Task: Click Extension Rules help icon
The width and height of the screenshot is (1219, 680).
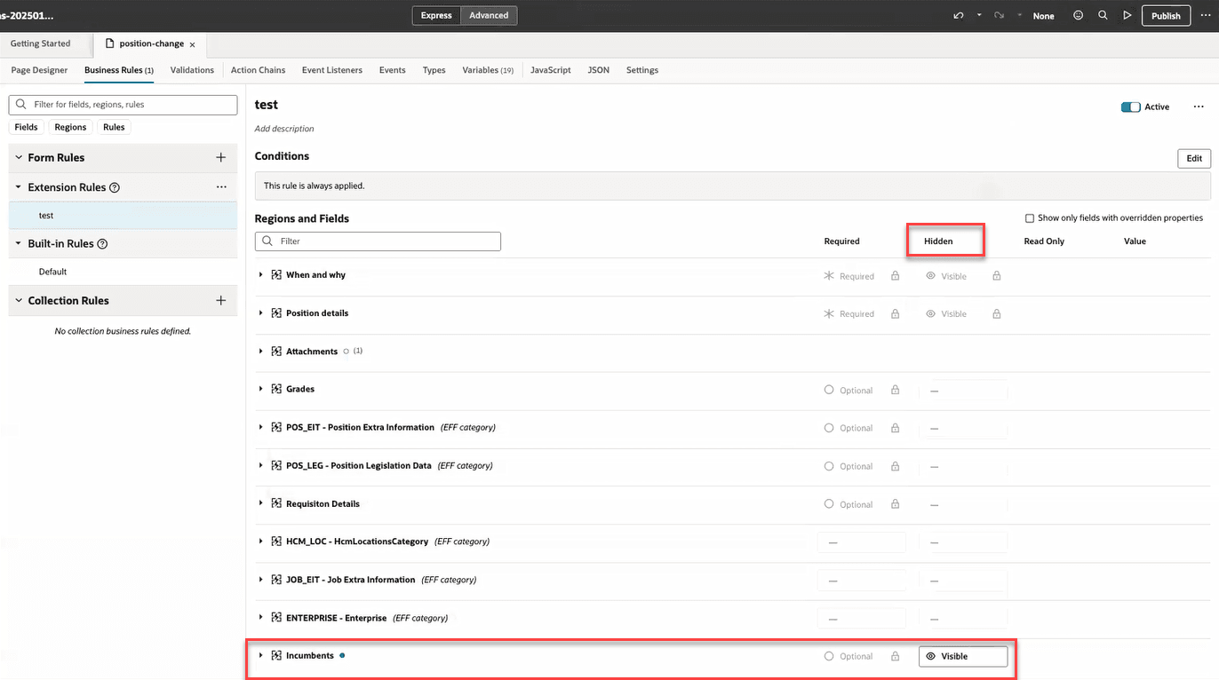Action: pyautogui.click(x=115, y=187)
